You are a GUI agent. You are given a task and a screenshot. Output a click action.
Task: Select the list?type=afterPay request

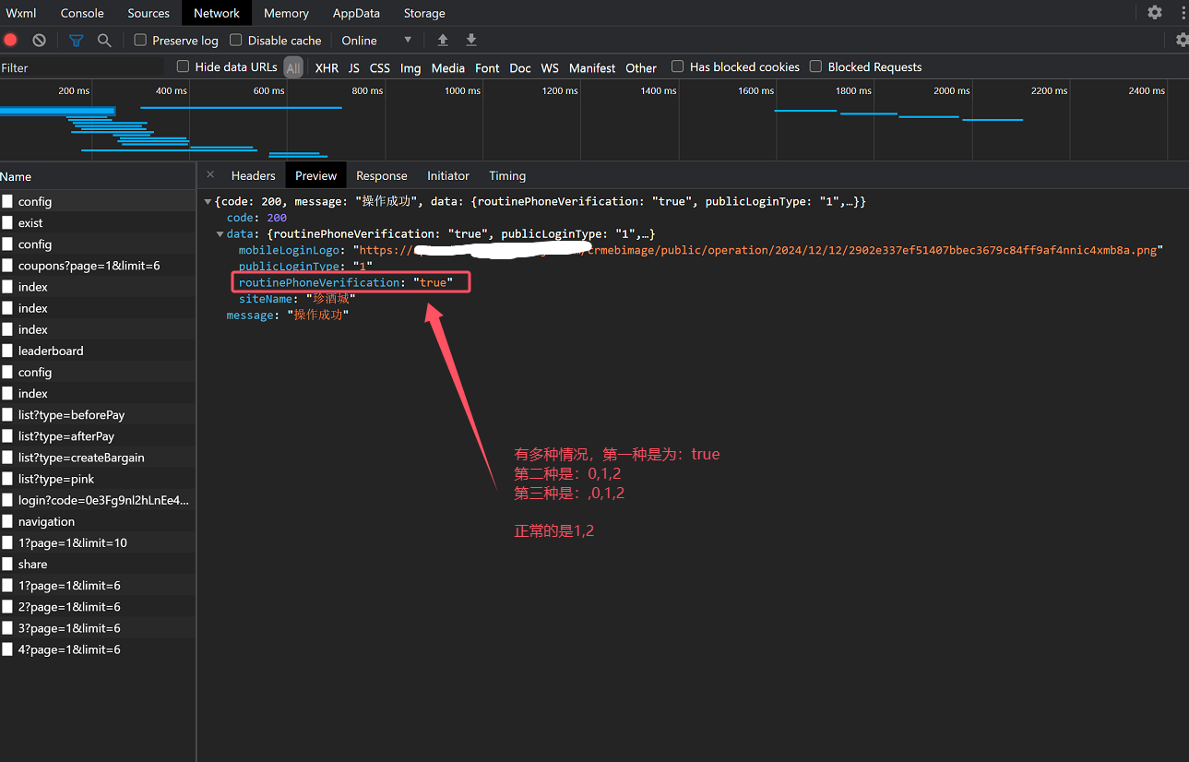pyautogui.click(x=97, y=435)
